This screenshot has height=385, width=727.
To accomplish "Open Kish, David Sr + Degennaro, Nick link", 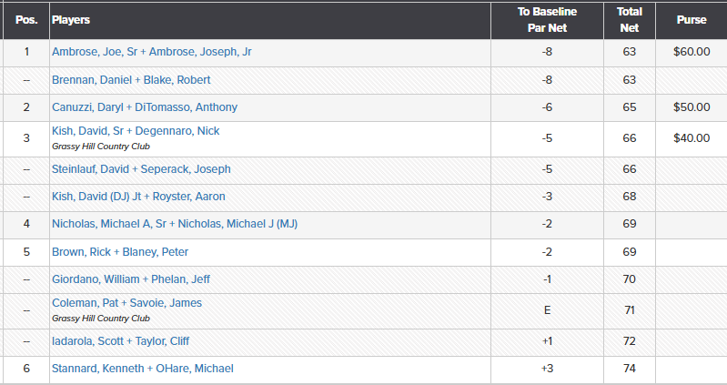I will (x=136, y=131).
